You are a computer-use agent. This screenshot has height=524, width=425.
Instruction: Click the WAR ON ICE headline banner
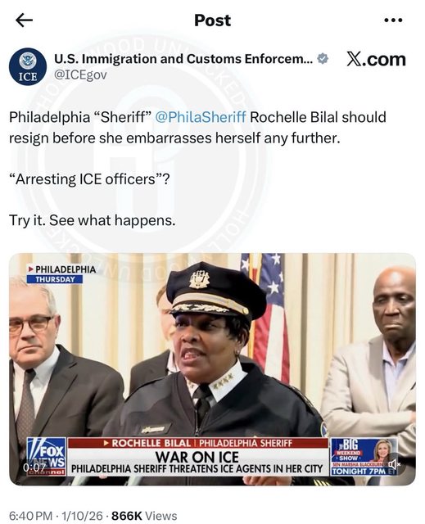pos(197,457)
